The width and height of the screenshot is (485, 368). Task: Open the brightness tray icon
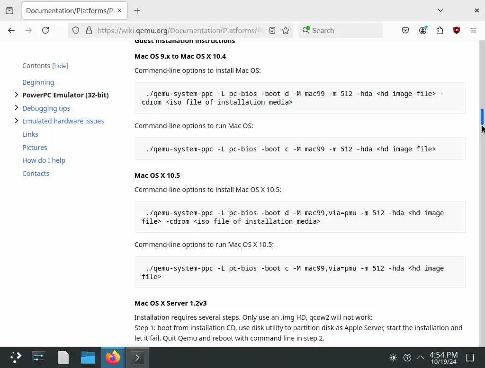click(x=393, y=358)
